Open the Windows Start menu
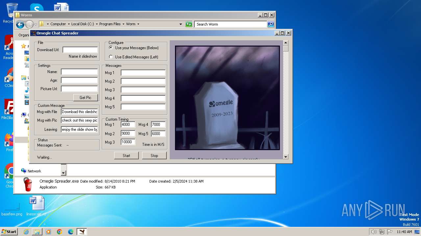421x236 pixels. 9,232
